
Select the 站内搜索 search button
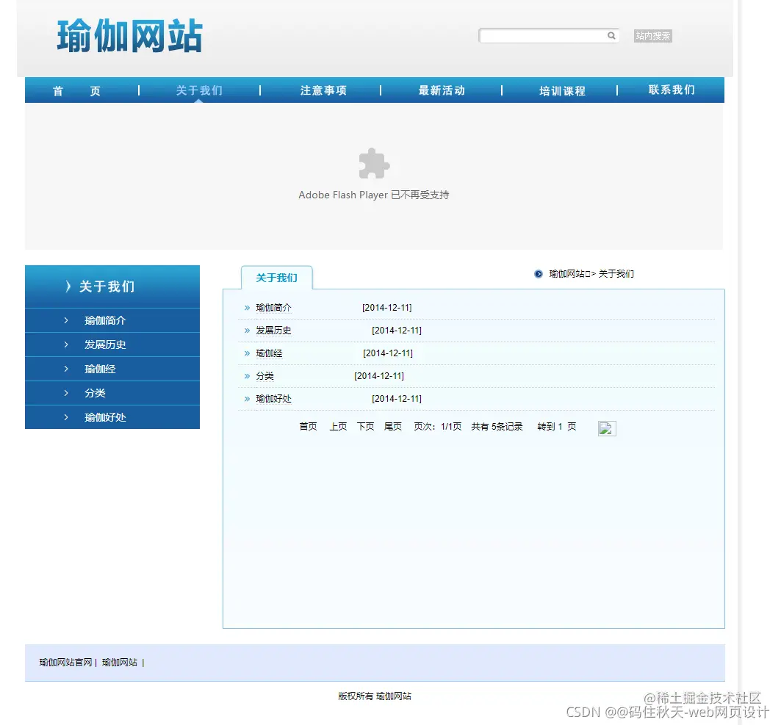point(652,35)
